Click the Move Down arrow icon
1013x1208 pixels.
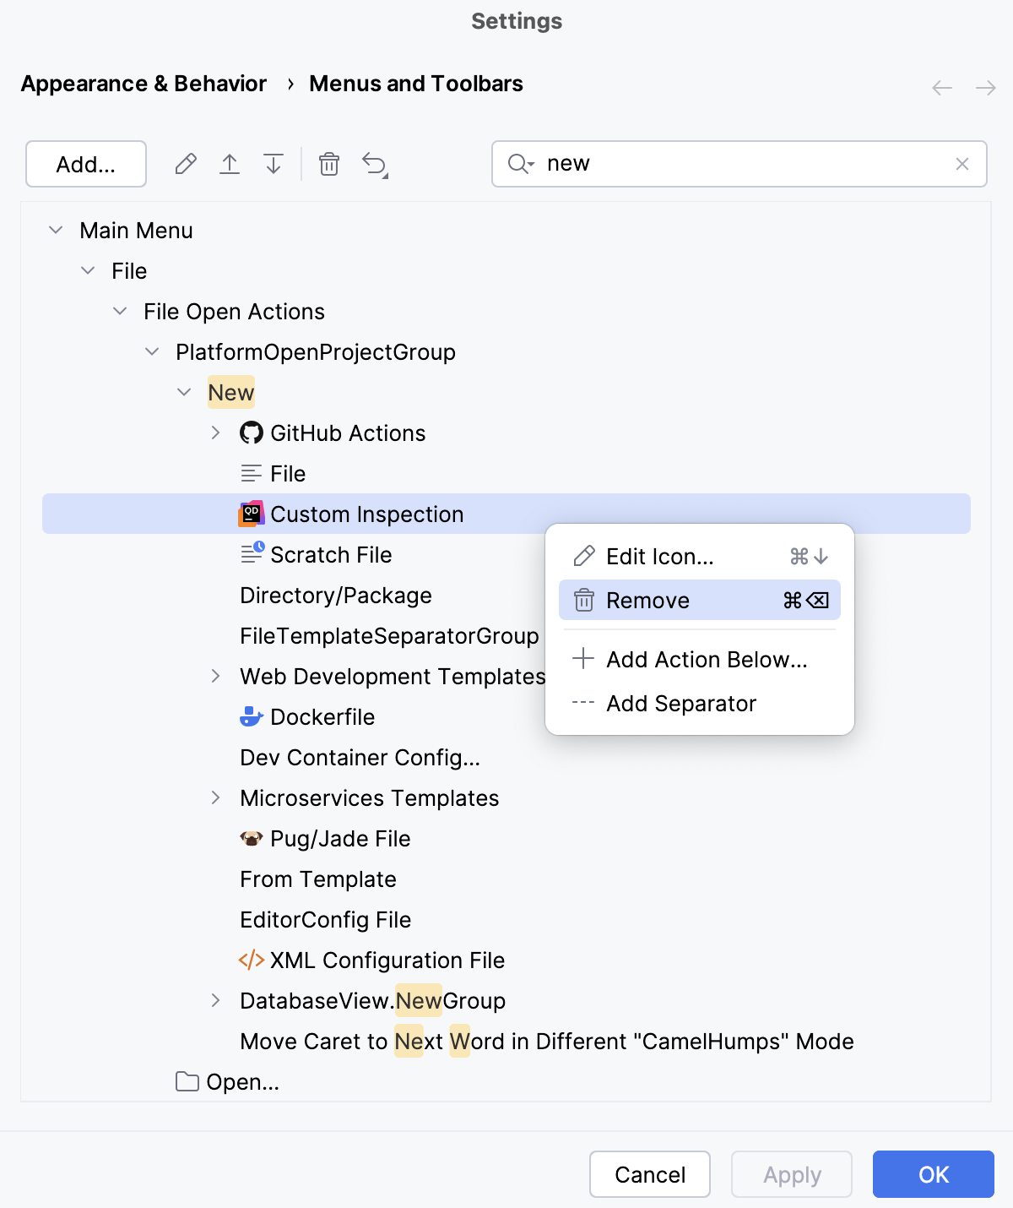(x=274, y=164)
